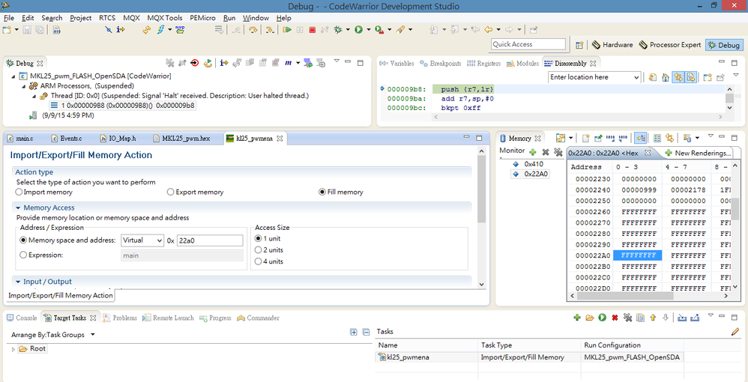Click the red Terminate toolbar icon

(x=312, y=29)
